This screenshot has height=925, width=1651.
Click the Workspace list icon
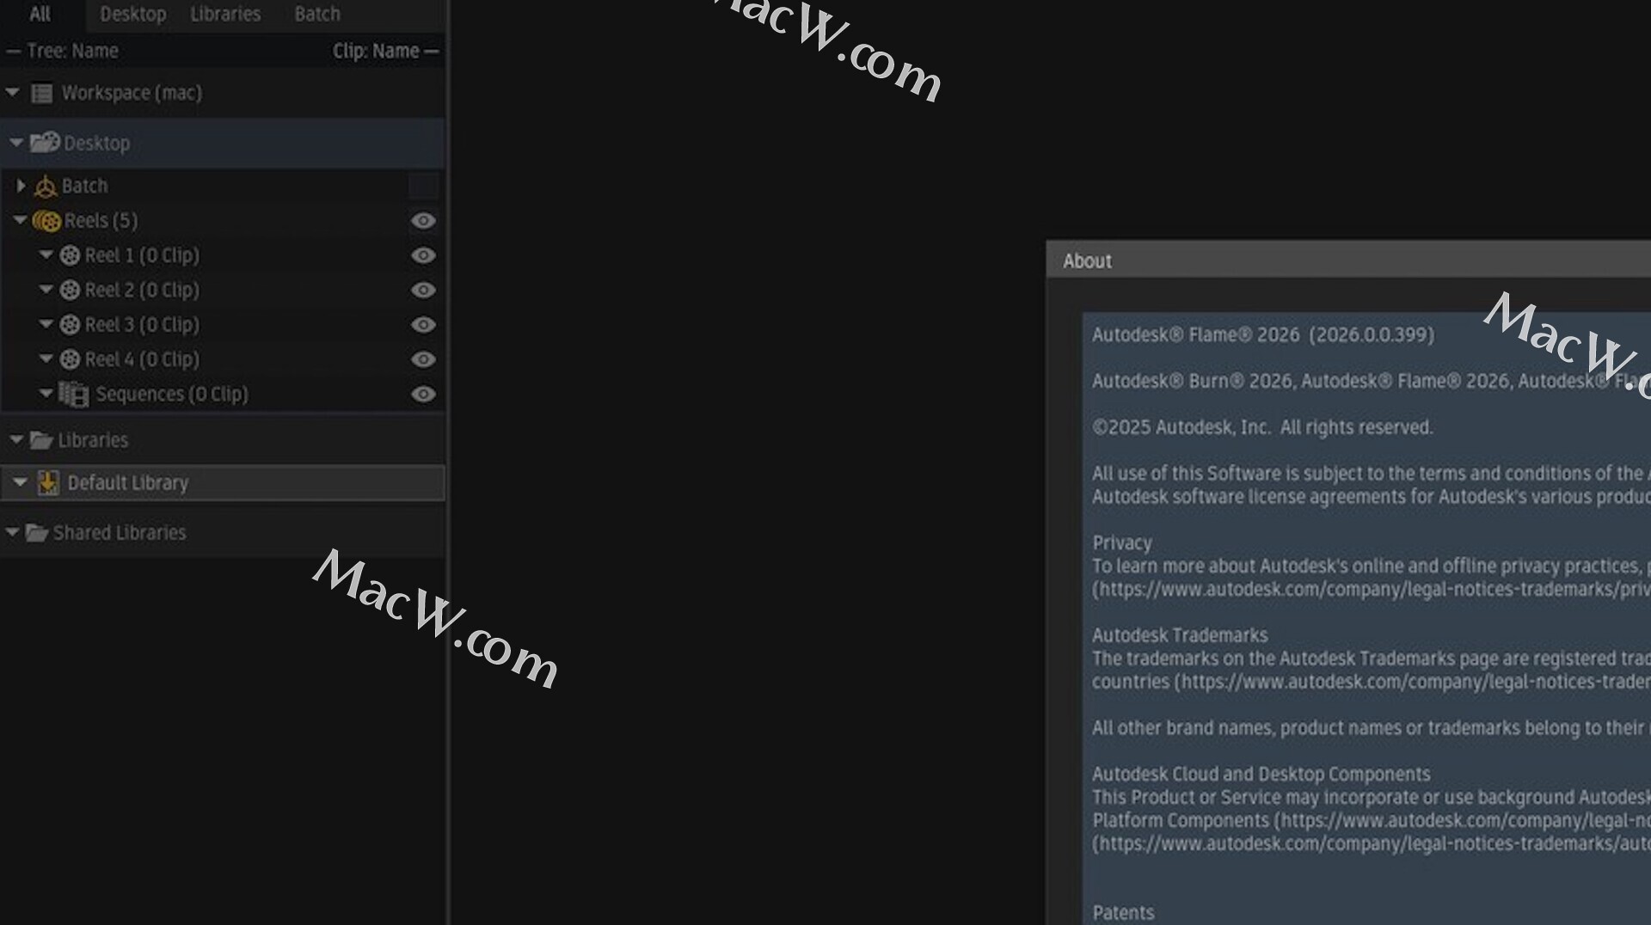[x=41, y=93]
